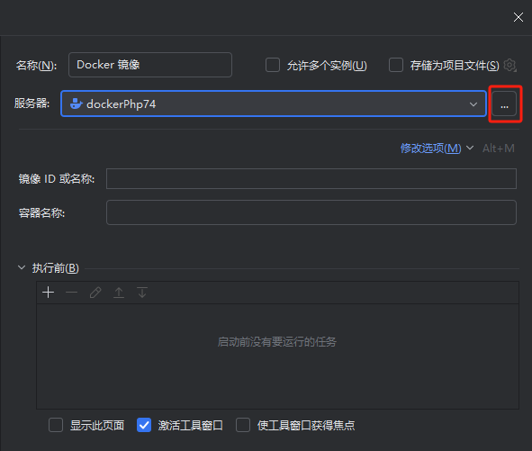Click the move task down arrow
Image resolution: width=532 pixels, height=451 pixels.
coord(142,293)
